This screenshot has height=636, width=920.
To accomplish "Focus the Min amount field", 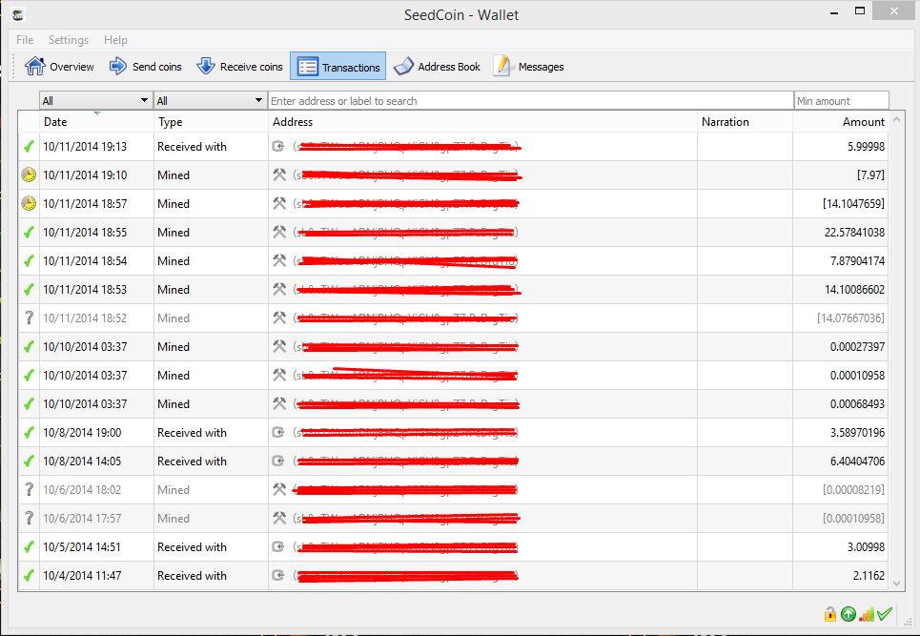I will coord(842,100).
